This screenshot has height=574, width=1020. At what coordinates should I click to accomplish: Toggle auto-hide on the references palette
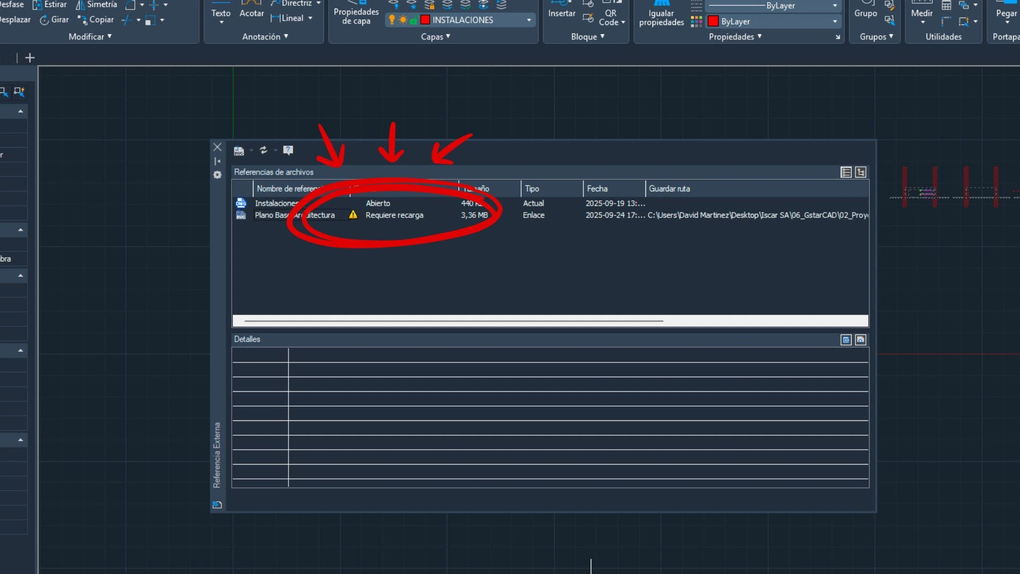217,161
